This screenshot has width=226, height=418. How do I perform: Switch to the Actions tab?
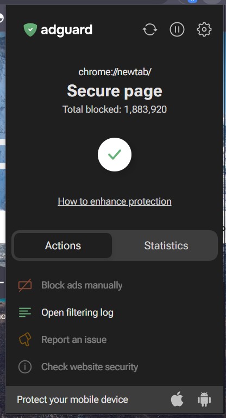(x=63, y=245)
